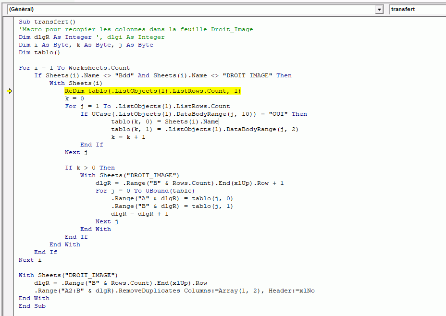Click the highlighted ReDim tablo line

click(x=153, y=91)
